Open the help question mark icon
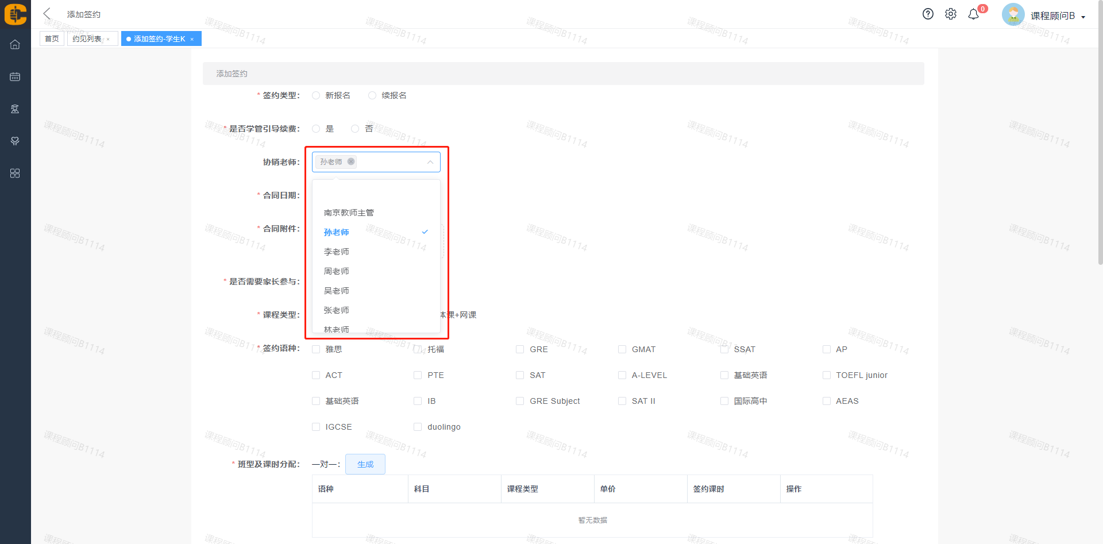1103x544 pixels. [x=928, y=14]
